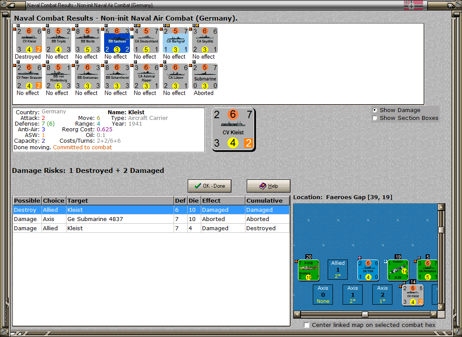
Task: Click the Choice column header
Action: (54, 200)
